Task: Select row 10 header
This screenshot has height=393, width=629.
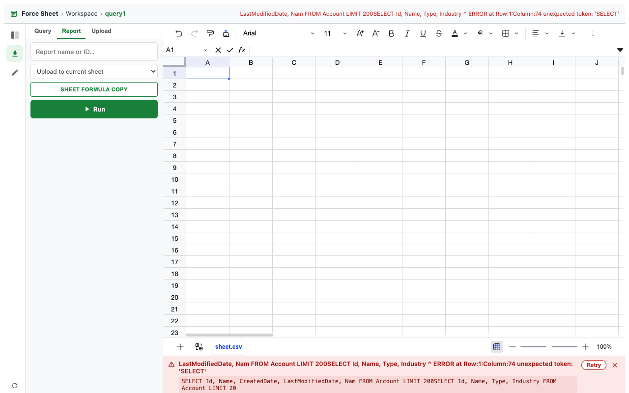Action: coord(174,179)
